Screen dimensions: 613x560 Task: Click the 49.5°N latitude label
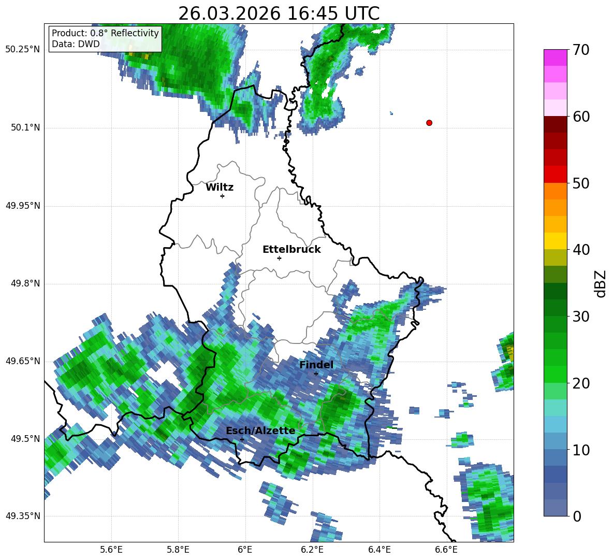25,438
